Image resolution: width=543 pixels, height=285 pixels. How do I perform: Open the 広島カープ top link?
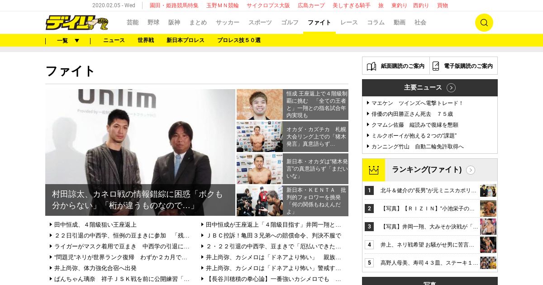pos(311,5)
